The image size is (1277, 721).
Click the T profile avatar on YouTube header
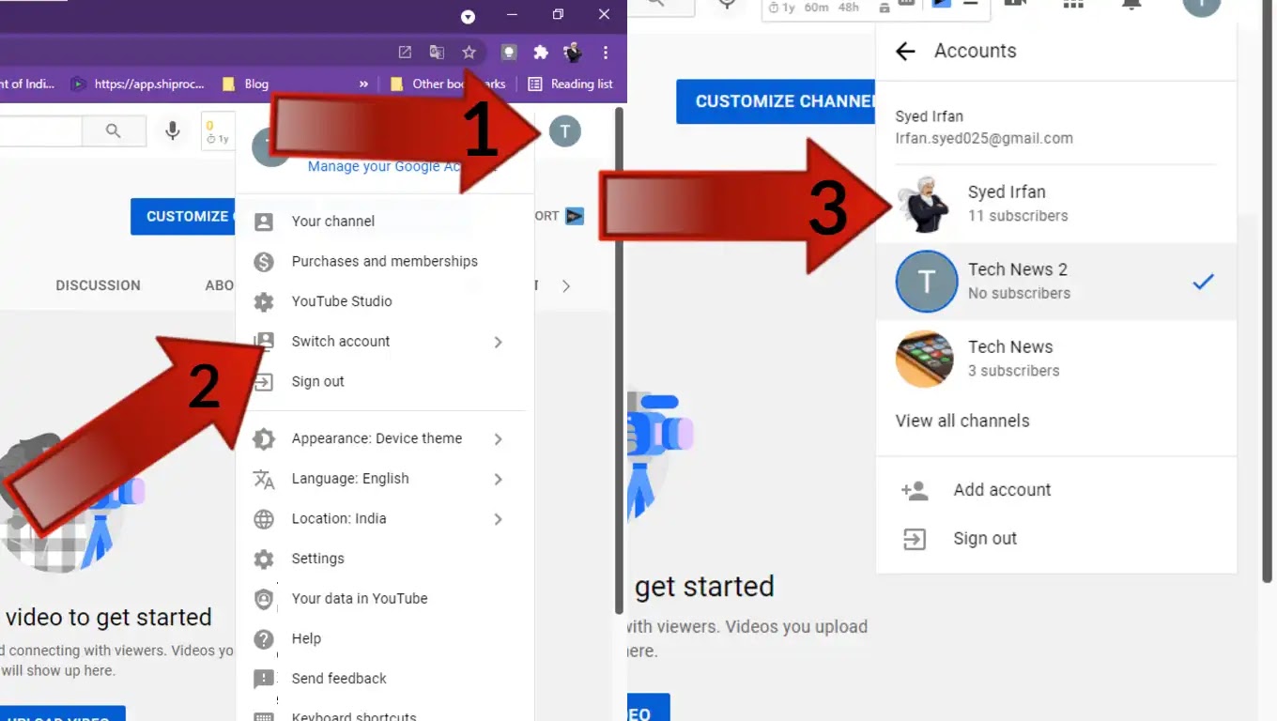coord(564,130)
